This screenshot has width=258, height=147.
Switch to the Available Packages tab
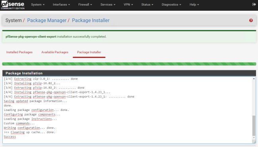coord(55,52)
